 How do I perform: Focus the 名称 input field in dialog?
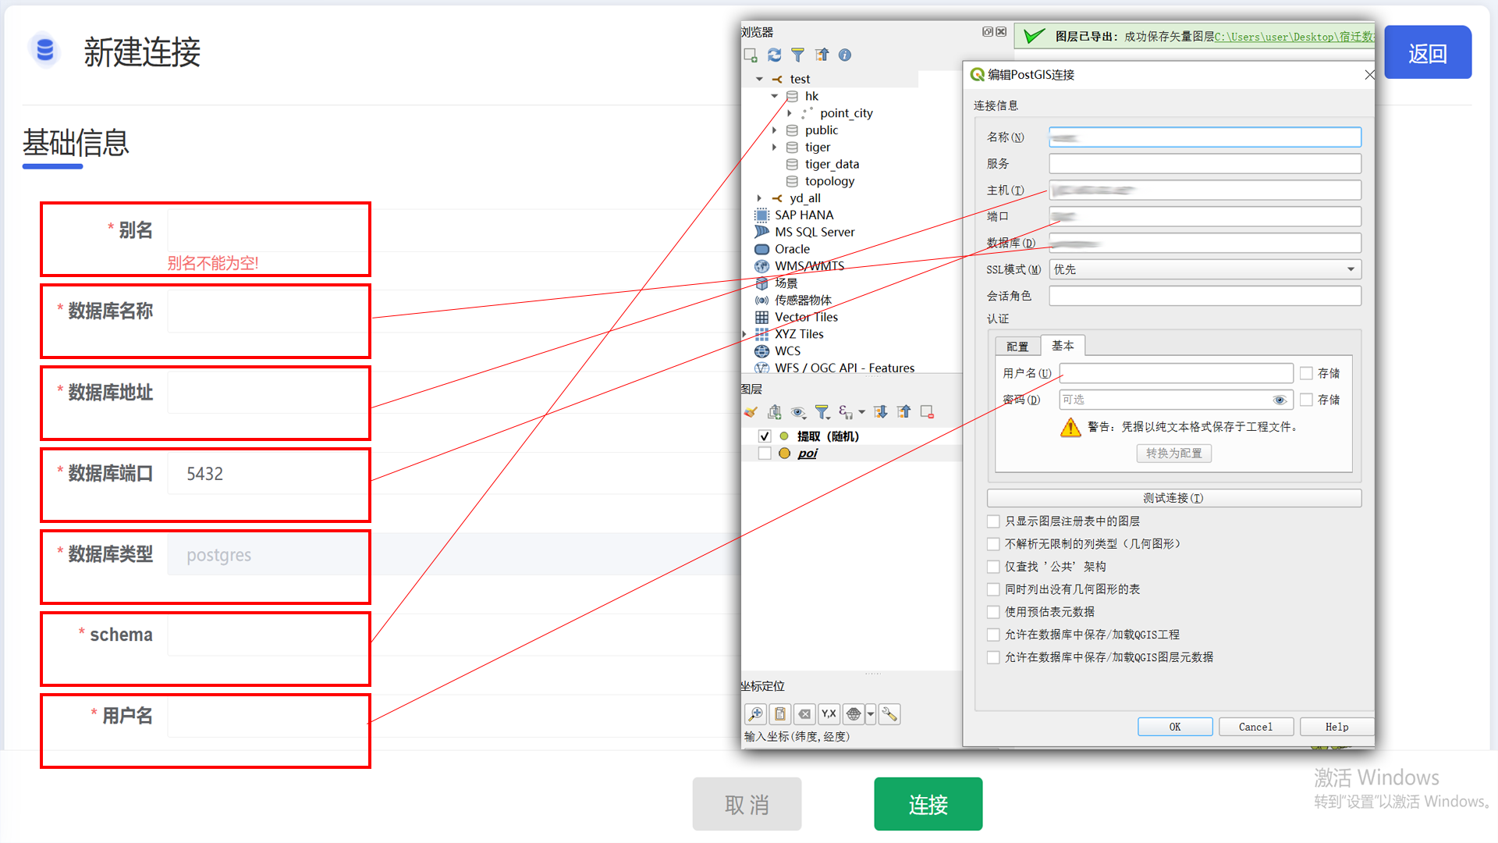(1205, 137)
